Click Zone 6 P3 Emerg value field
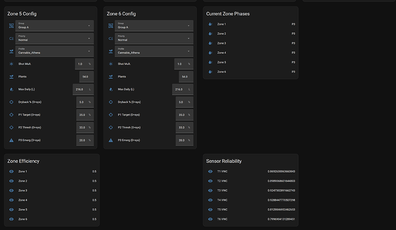396x230 pixels. pos(184,140)
